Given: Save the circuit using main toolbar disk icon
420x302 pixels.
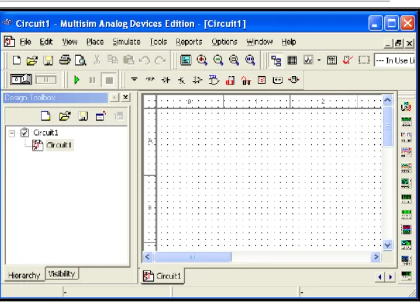Looking at the screenshot, I should [48, 61].
